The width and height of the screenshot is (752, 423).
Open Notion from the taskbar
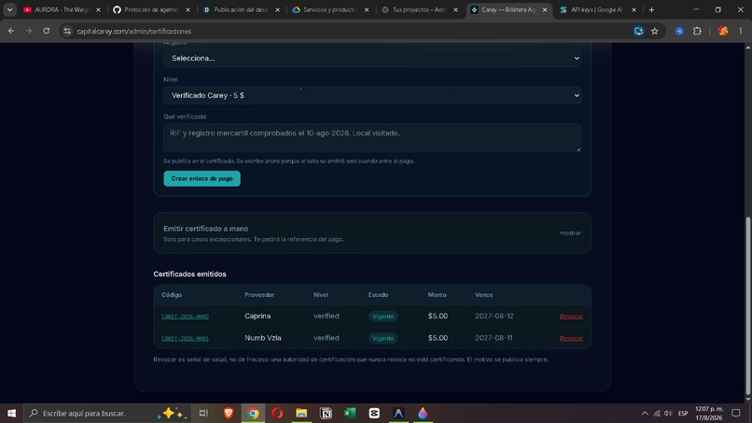pos(326,413)
